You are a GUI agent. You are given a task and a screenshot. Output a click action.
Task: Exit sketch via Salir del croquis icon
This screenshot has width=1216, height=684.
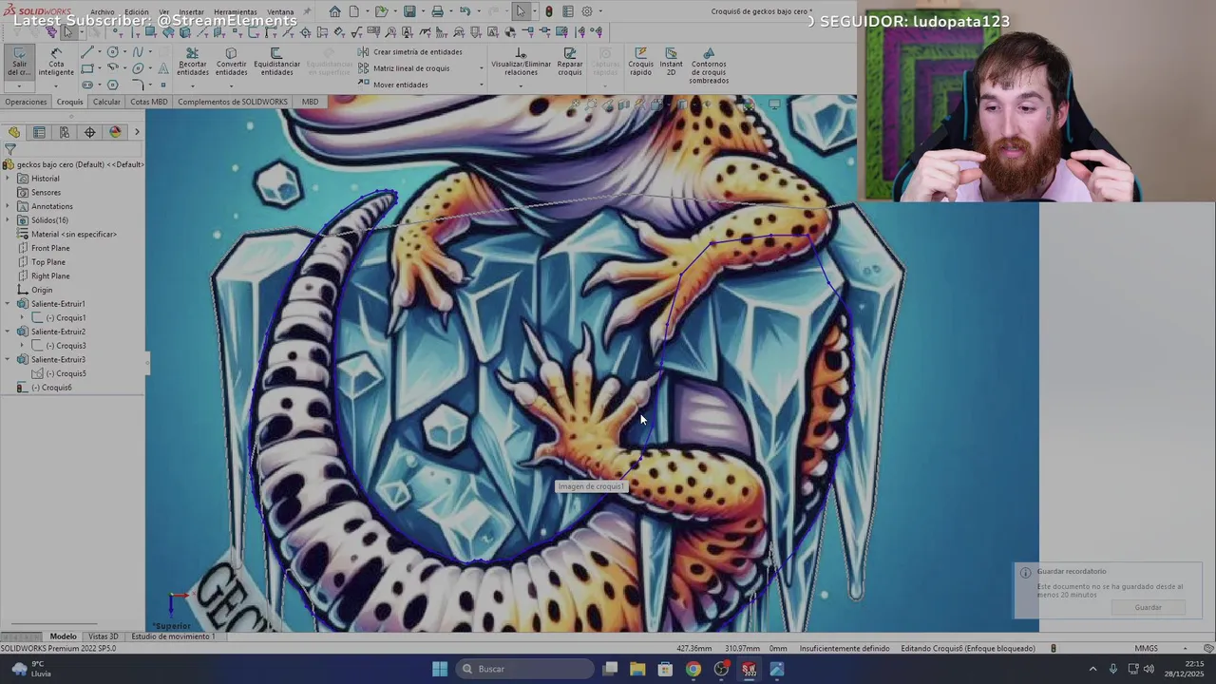coord(19,62)
